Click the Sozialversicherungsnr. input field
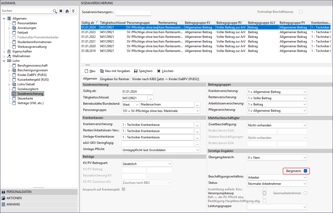This screenshot has width=333, height=213. (x=133, y=13)
